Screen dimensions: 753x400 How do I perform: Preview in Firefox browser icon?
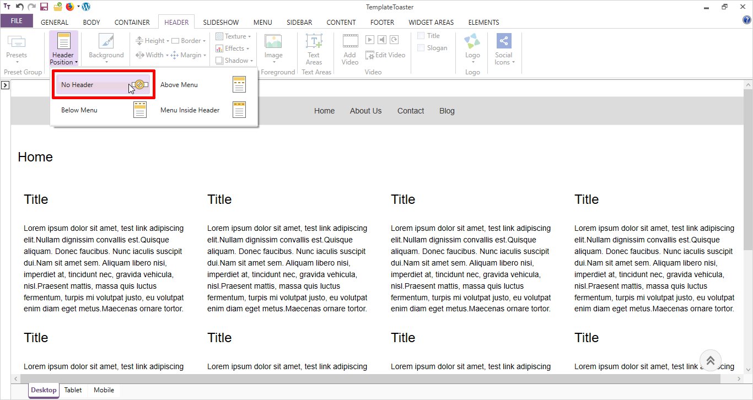coord(69,7)
